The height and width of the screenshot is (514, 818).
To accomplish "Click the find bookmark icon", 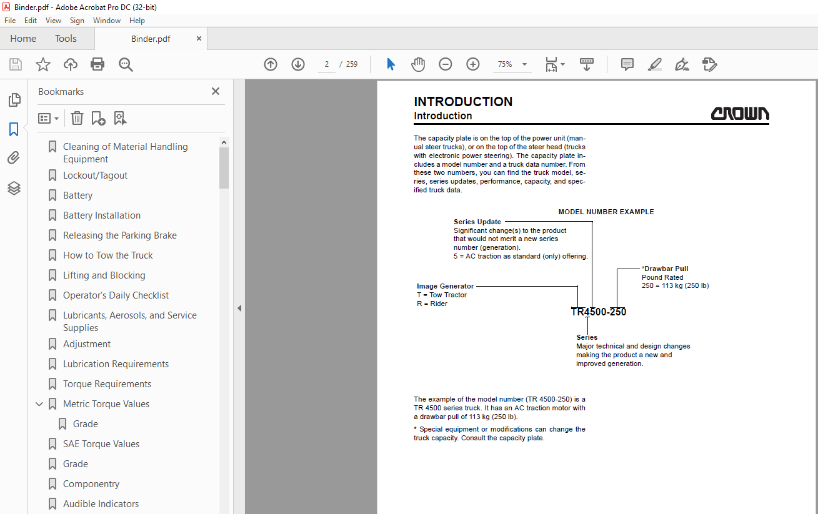I will click(120, 118).
